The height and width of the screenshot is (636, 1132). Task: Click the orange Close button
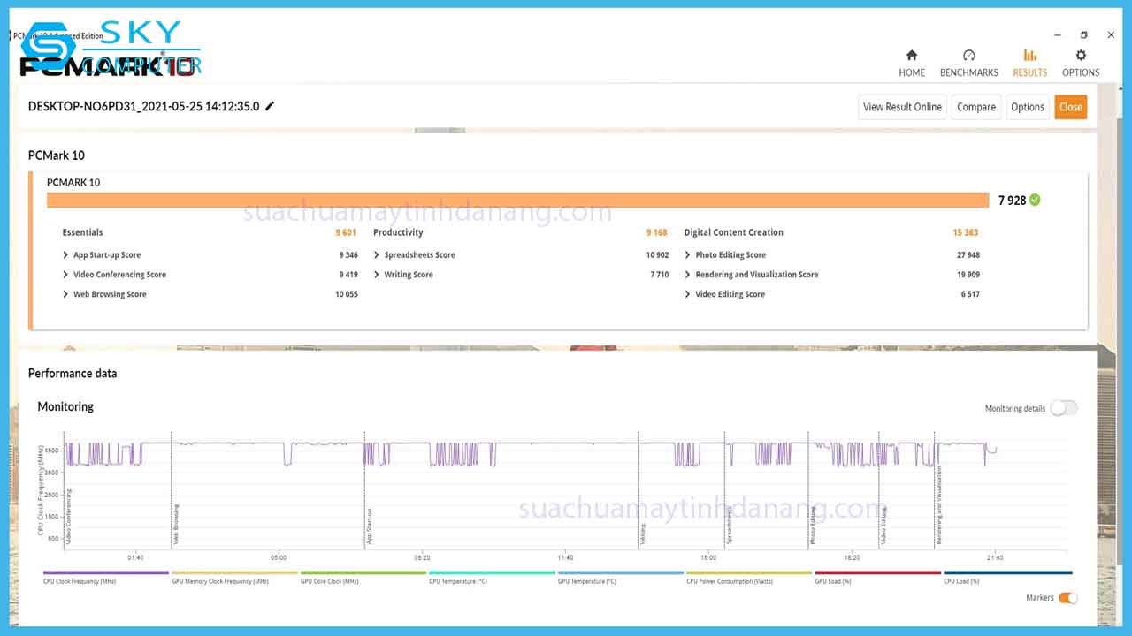tap(1070, 107)
